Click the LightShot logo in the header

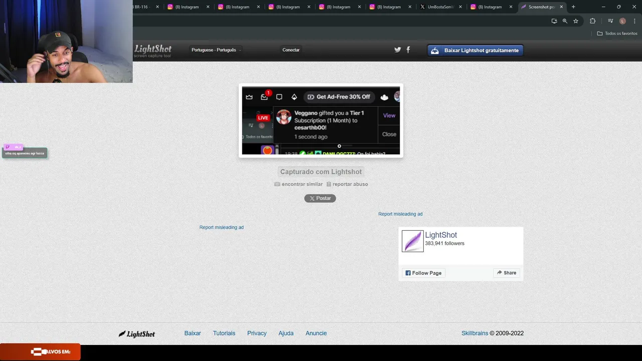(152, 50)
